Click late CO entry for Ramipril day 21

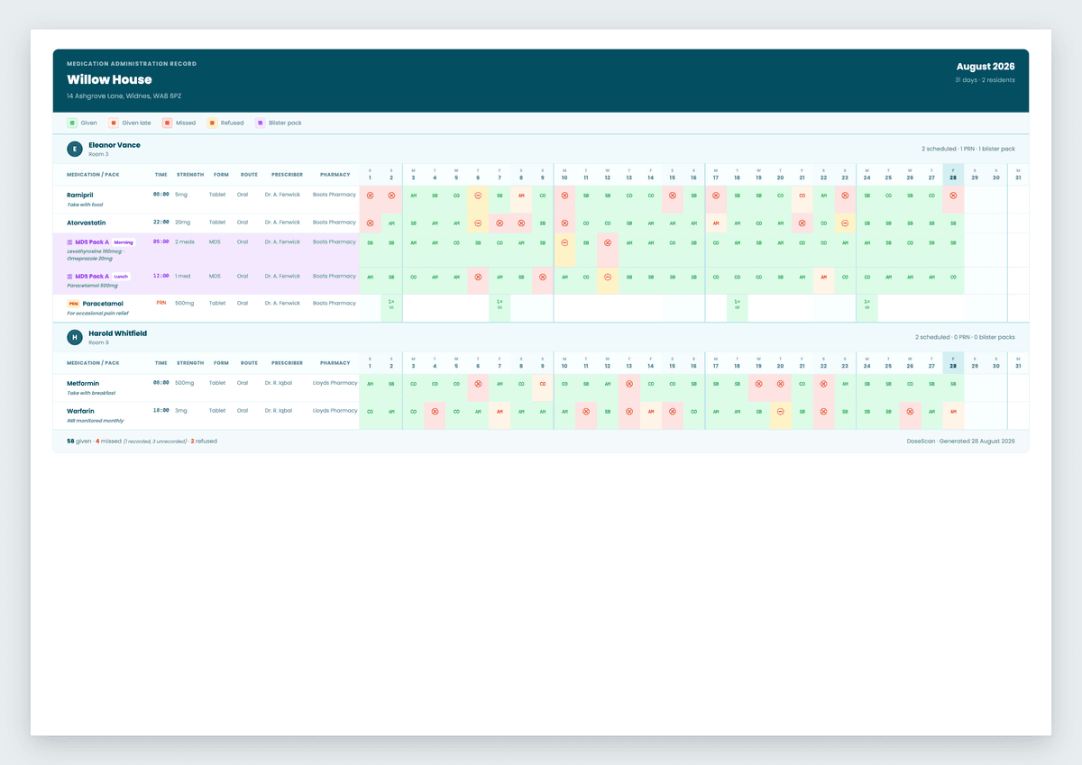tap(802, 195)
